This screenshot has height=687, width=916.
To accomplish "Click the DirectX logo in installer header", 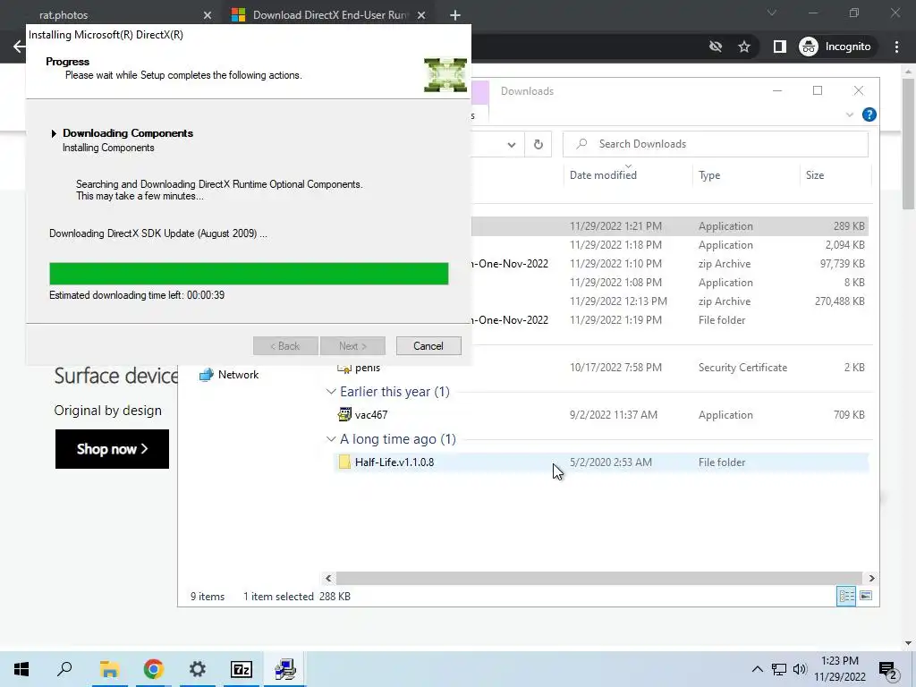I will tap(445, 75).
